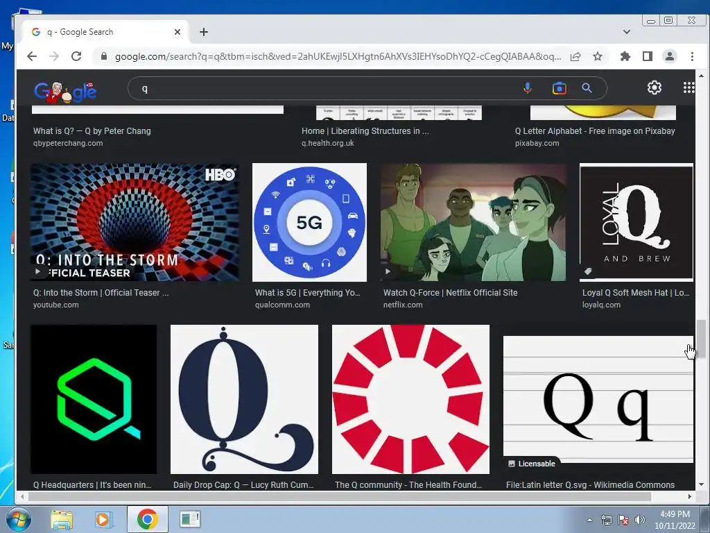Bookmark this page with the star icon

pos(598,56)
